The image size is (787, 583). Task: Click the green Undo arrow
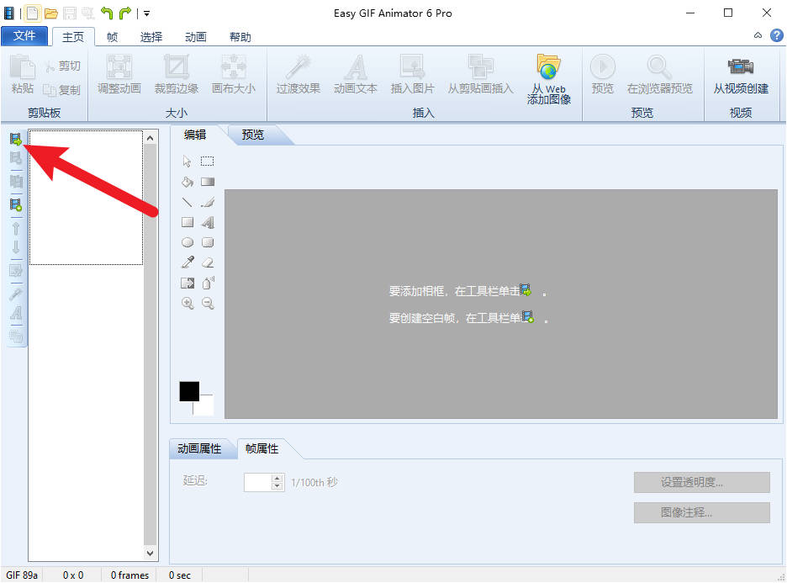[107, 13]
